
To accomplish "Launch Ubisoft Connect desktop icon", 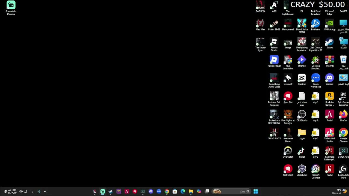I will tap(316, 172).
